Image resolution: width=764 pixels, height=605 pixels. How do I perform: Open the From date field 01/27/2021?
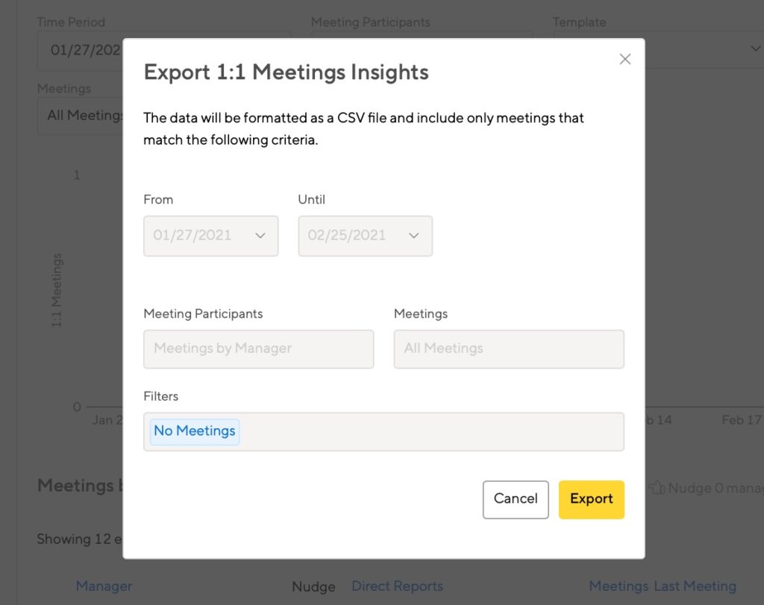(211, 236)
